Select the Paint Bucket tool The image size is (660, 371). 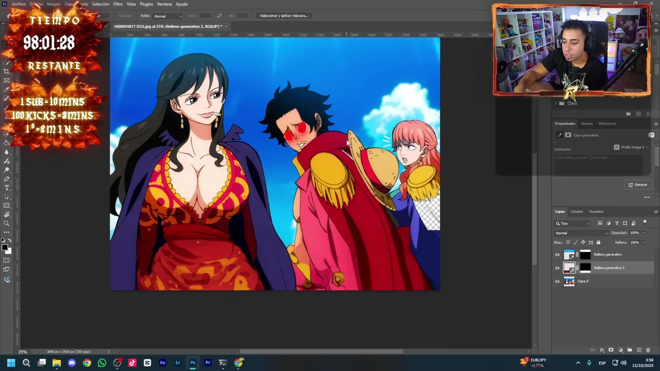pyautogui.click(x=7, y=143)
